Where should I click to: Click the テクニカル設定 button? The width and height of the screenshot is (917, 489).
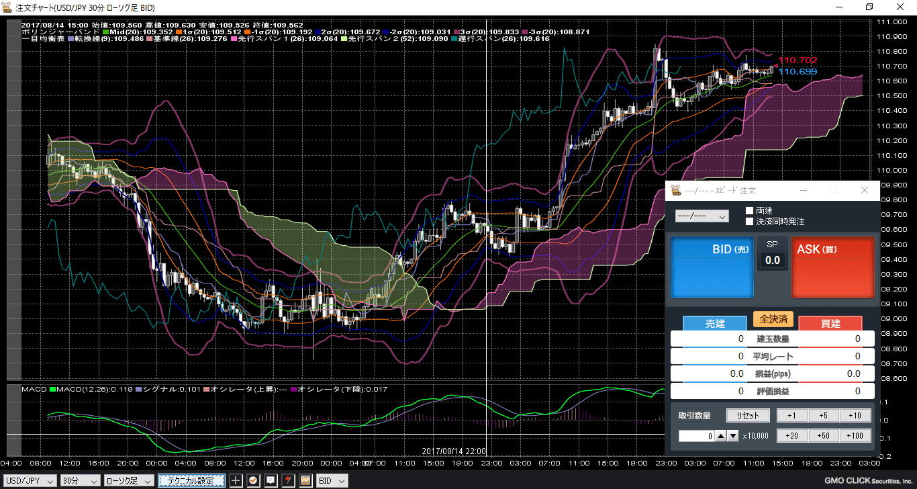[x=191, y=480]
